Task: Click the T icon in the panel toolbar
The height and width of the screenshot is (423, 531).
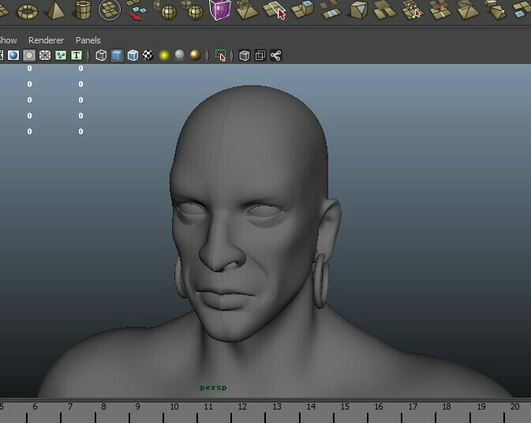Action: tap(77, 55)
